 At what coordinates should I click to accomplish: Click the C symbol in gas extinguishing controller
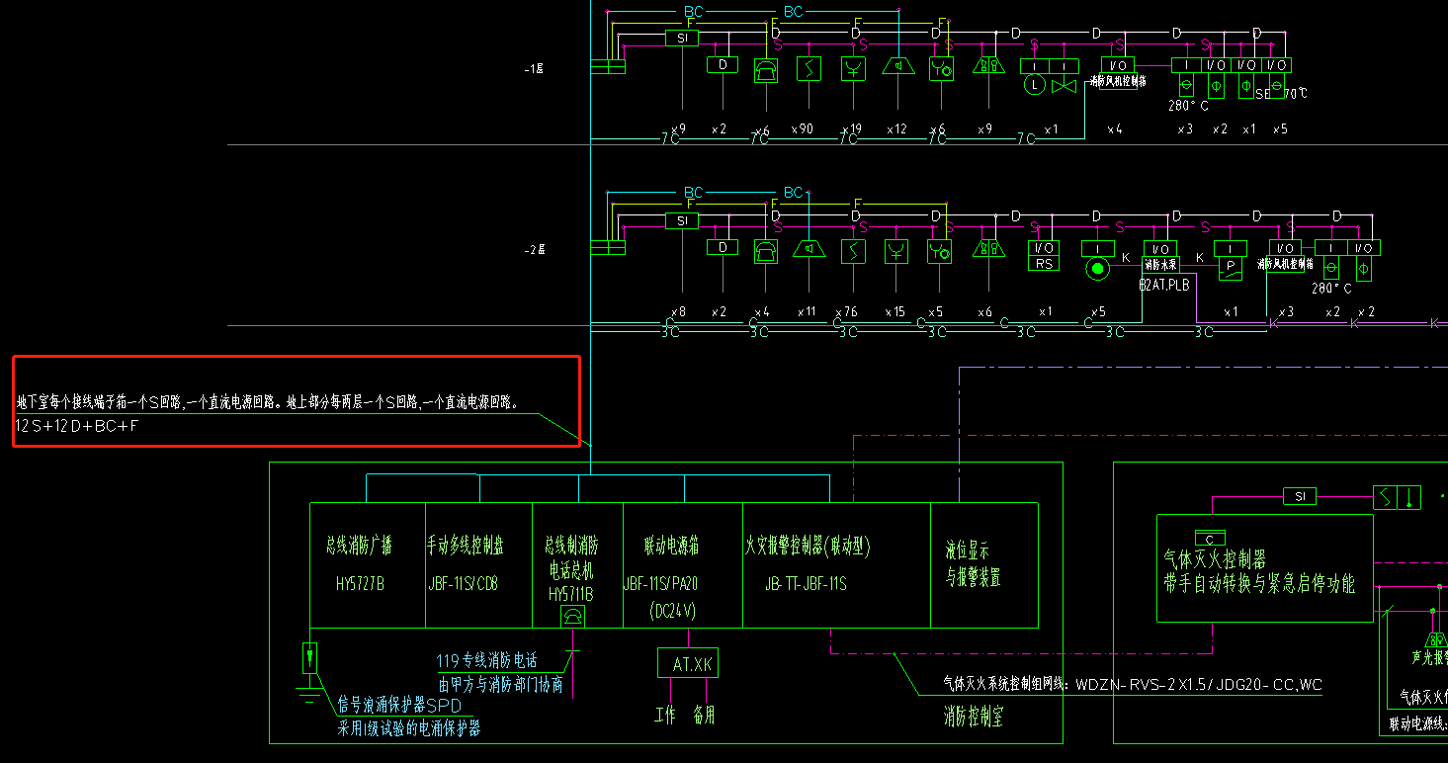pos(1210,538)
